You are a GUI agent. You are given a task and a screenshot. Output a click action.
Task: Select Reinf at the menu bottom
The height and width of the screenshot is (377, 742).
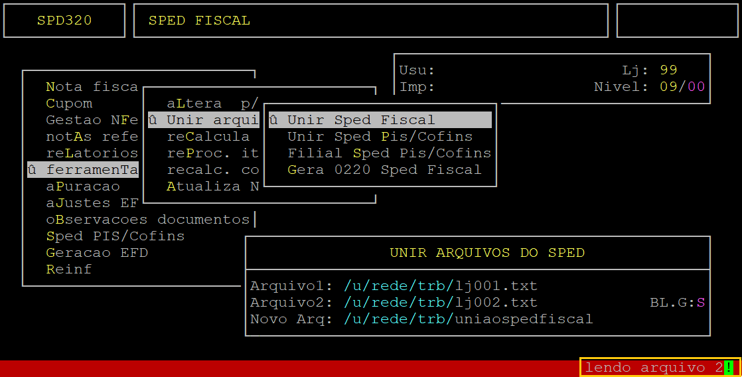coord(69,269)
